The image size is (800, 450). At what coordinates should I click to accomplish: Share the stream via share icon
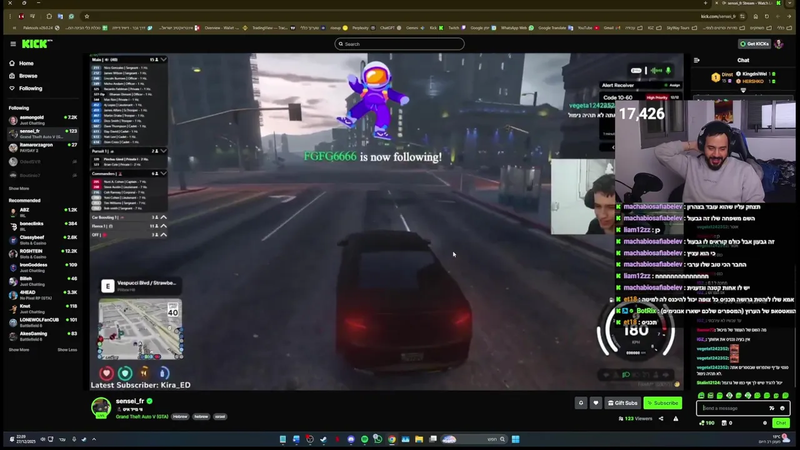(x=661, y=419)
